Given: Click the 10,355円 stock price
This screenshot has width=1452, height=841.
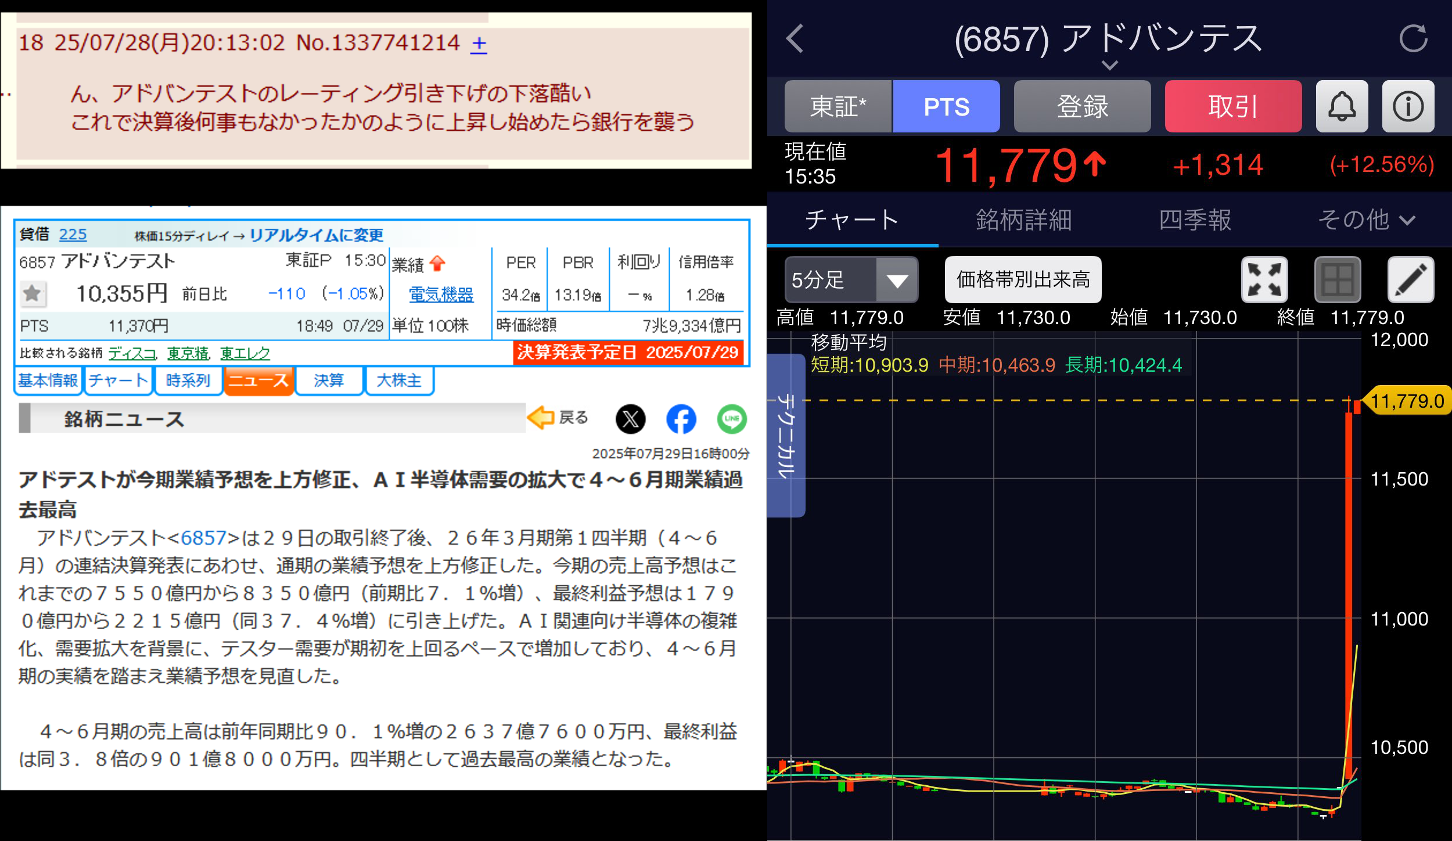Looking at the screenshot, I should point(122,293).
